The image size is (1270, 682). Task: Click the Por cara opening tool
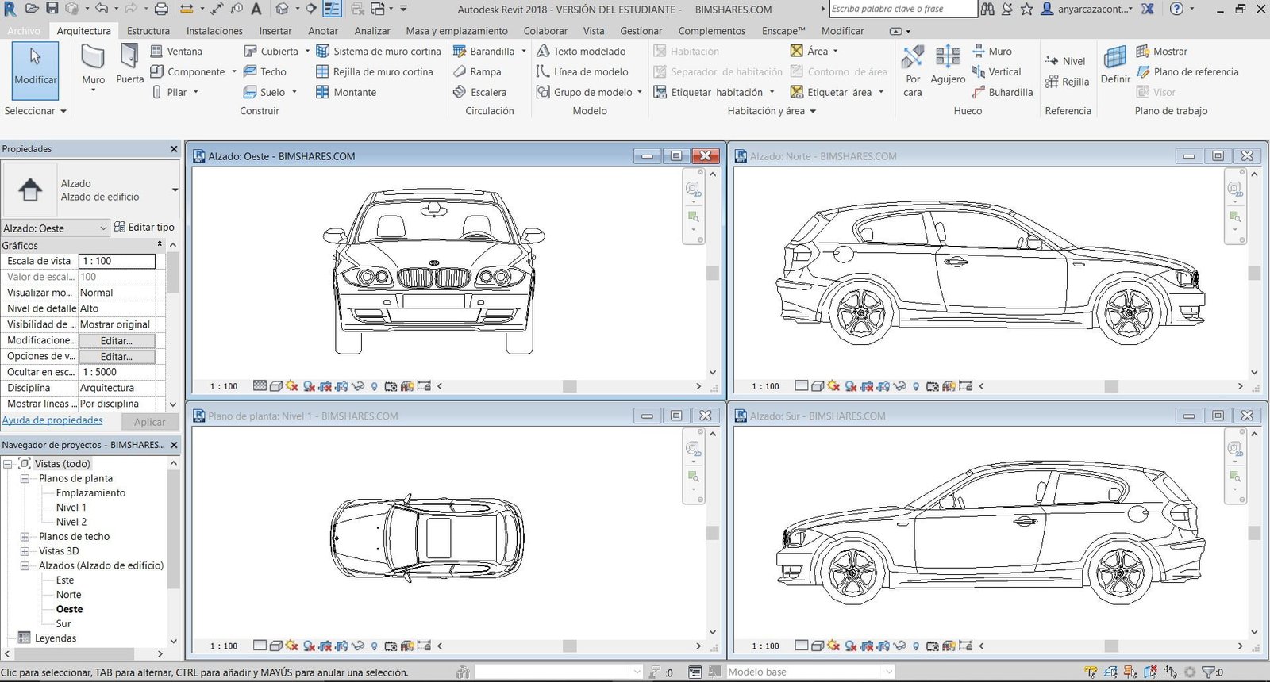(x=913, y=71)
